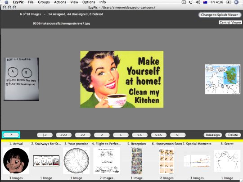Select the previous diagram image thumbnail
243x182 pixels.
point(21,79)
